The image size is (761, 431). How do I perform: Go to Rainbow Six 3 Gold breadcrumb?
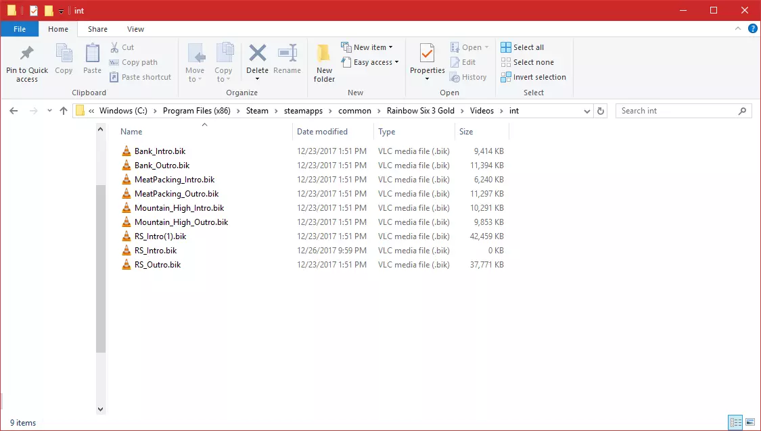point(421,111)
